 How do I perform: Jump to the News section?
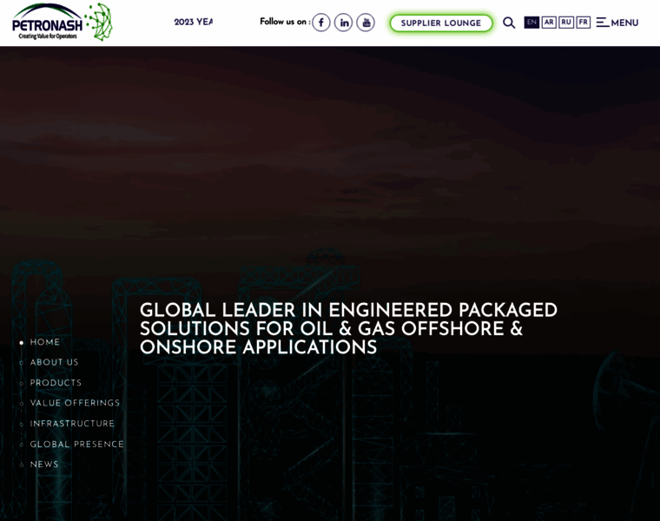43,465
